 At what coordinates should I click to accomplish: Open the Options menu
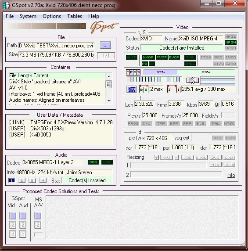point(52,16)
